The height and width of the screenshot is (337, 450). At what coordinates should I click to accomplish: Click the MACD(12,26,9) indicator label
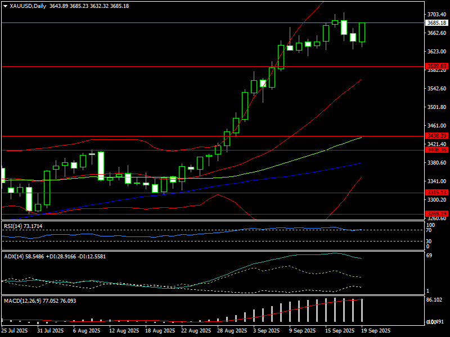[x=39, y=301]
